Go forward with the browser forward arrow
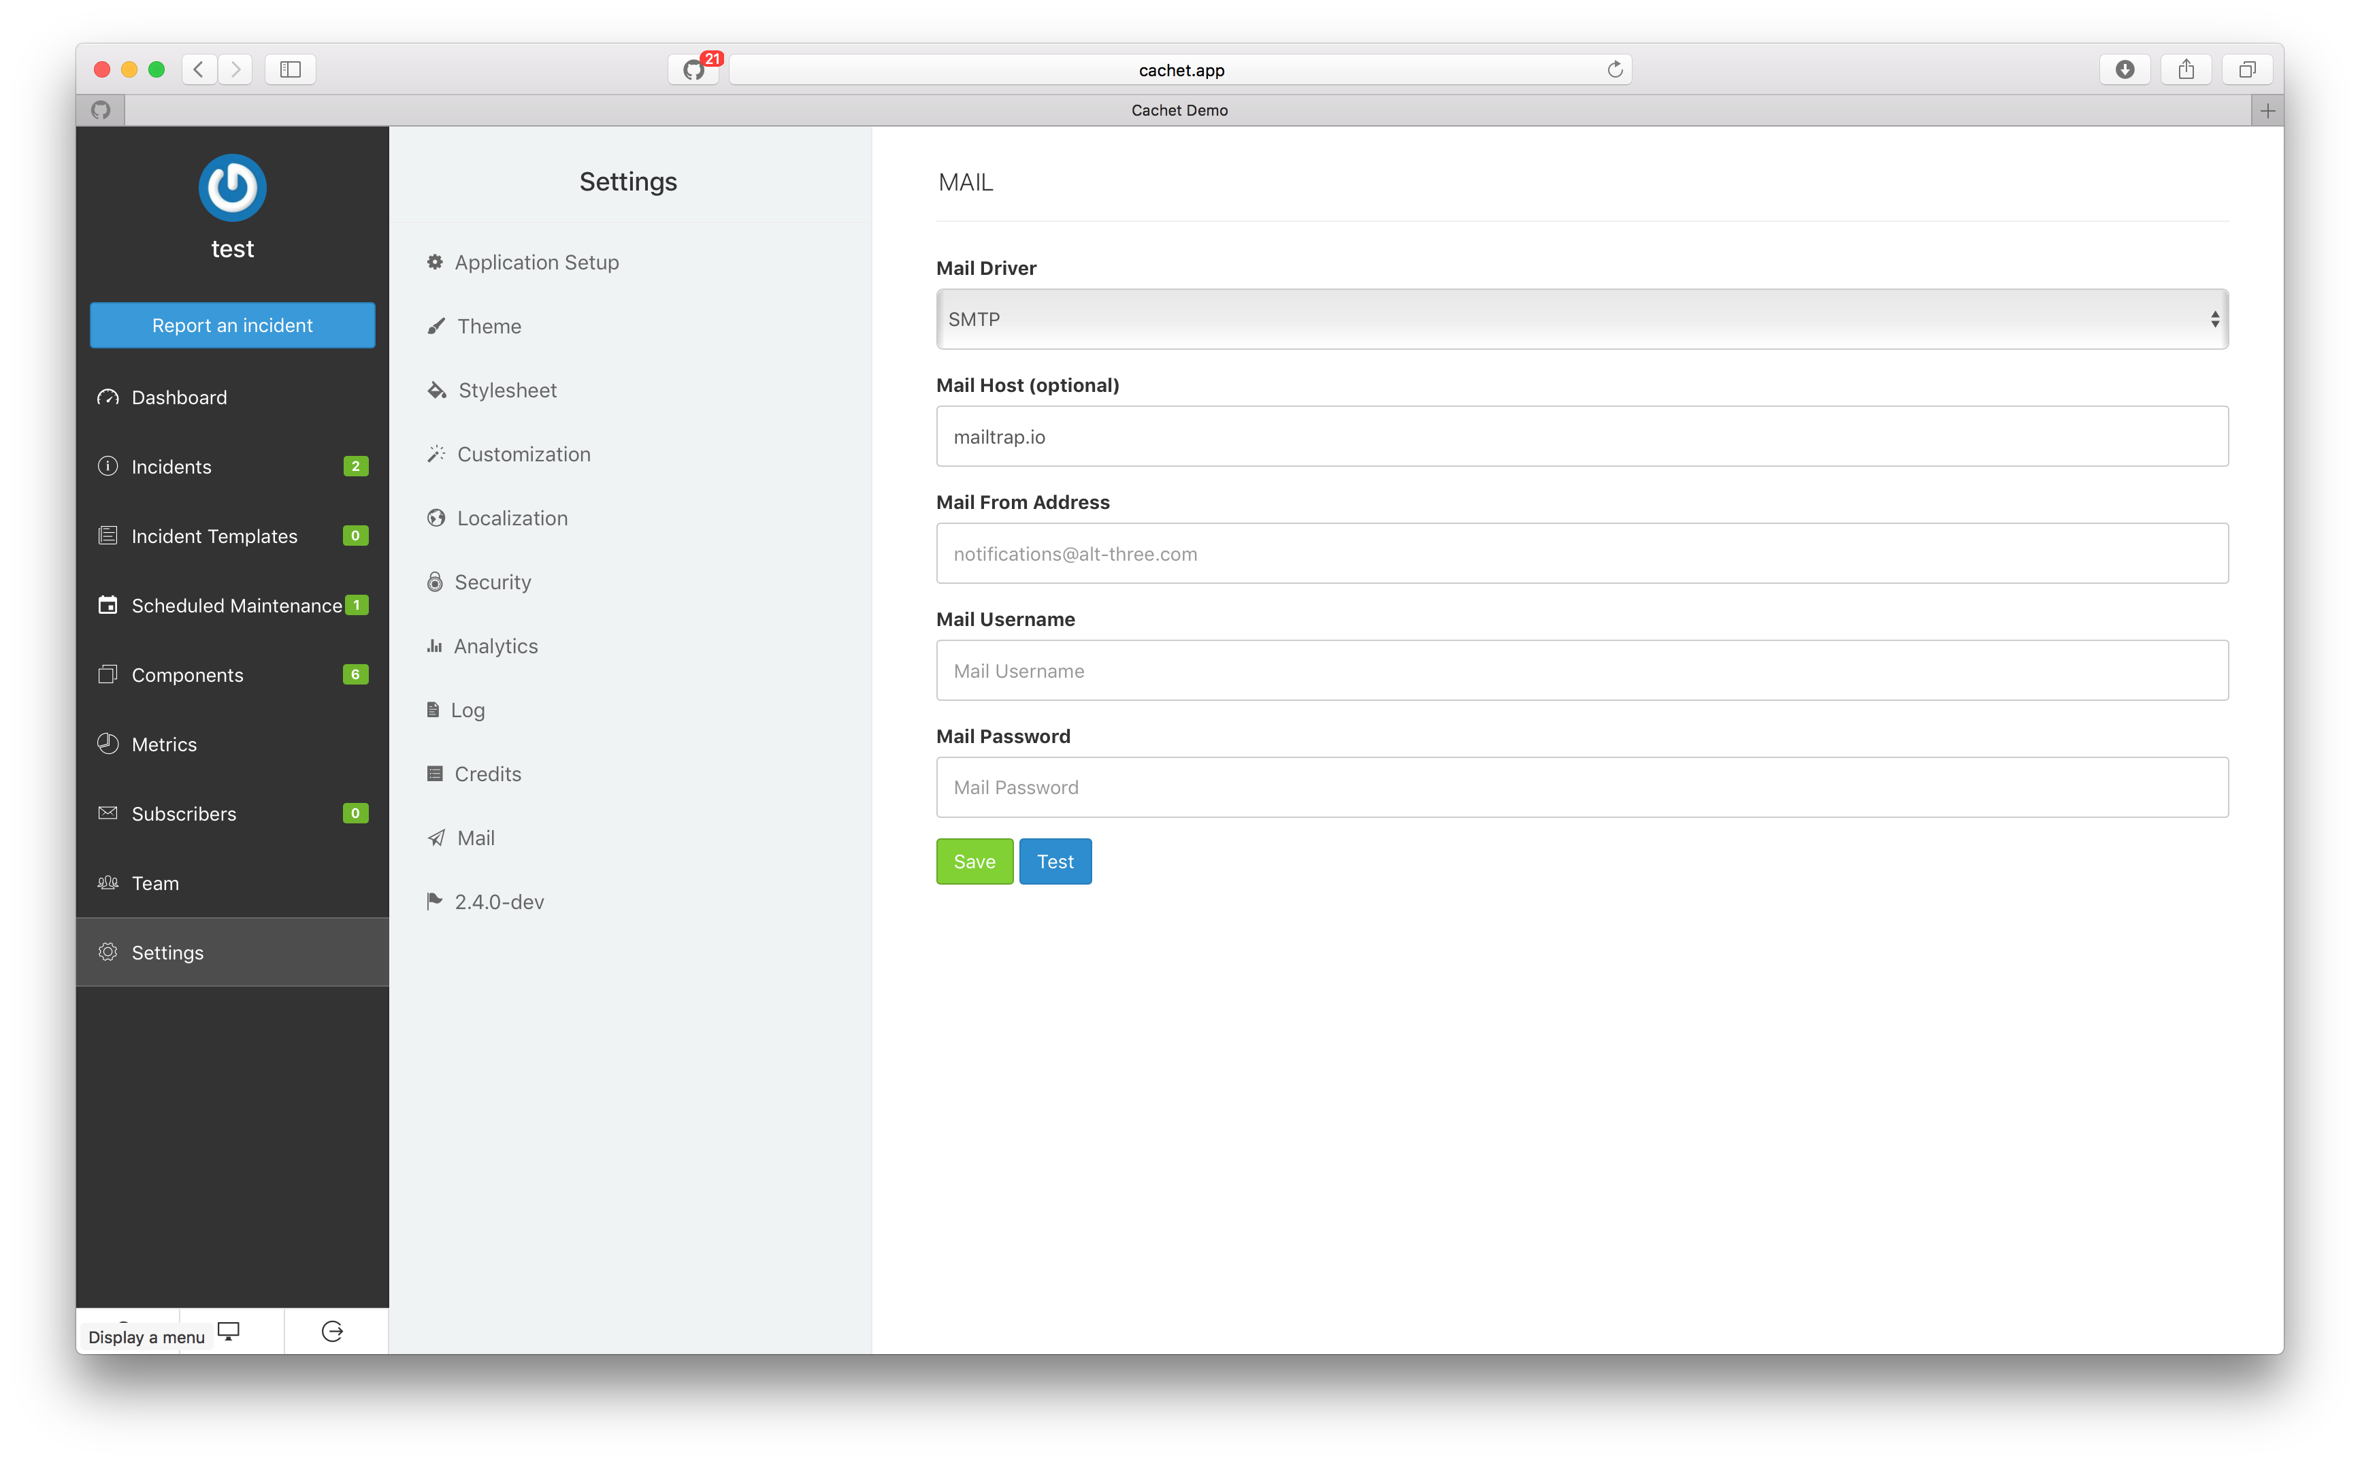This screenshot has width=2360, height=1463. (x=235, y=69)
